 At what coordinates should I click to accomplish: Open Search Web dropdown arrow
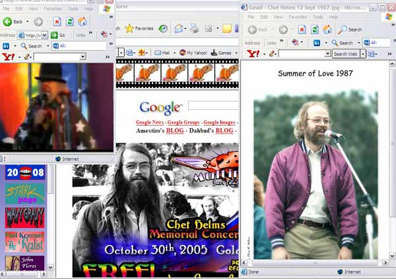(x=362, y=54)
